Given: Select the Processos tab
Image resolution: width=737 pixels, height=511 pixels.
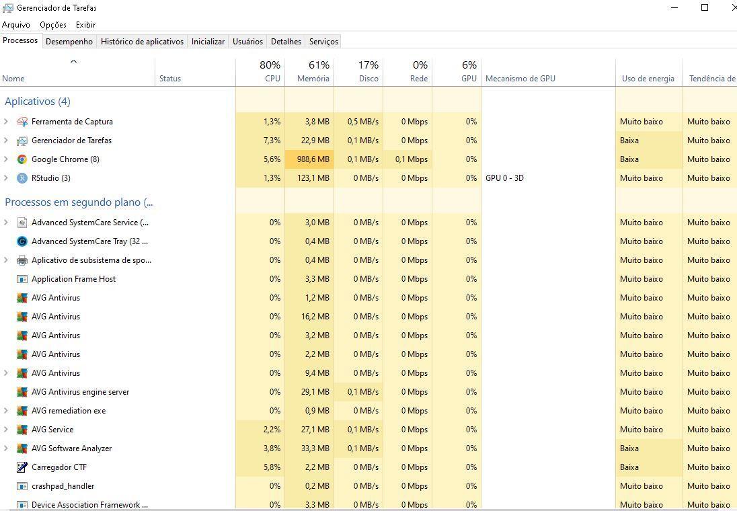Looking at the screenshot, I should pos(20,40).
